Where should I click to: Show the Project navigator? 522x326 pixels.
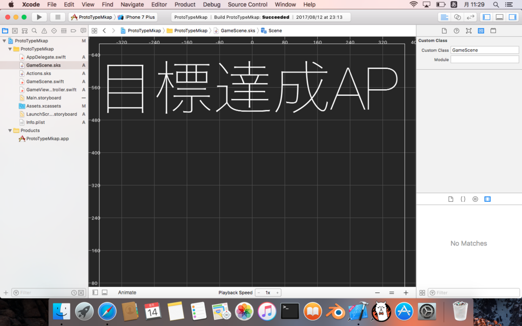point(5,31)
